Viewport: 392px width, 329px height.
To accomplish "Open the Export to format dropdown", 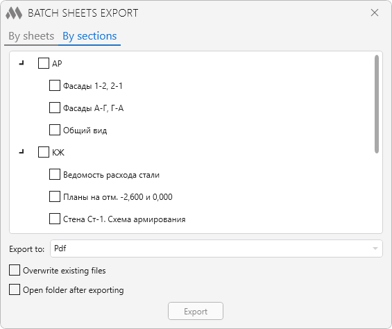I will (x=216, y=248).
